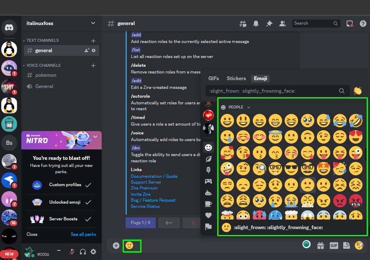Click the emoji picker scrollbar
Viewport: 370px width, 260px height.
366,154
